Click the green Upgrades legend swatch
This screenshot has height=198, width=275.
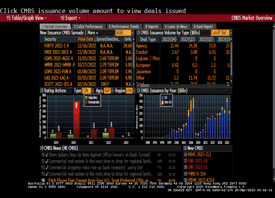tap(86, 98)
